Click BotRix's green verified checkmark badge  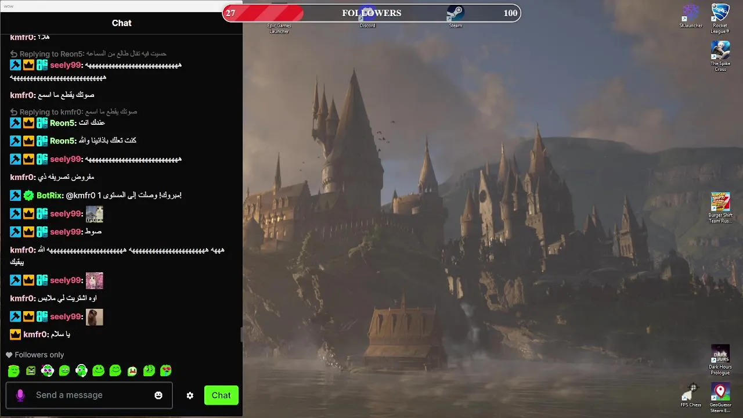(28, 196)
